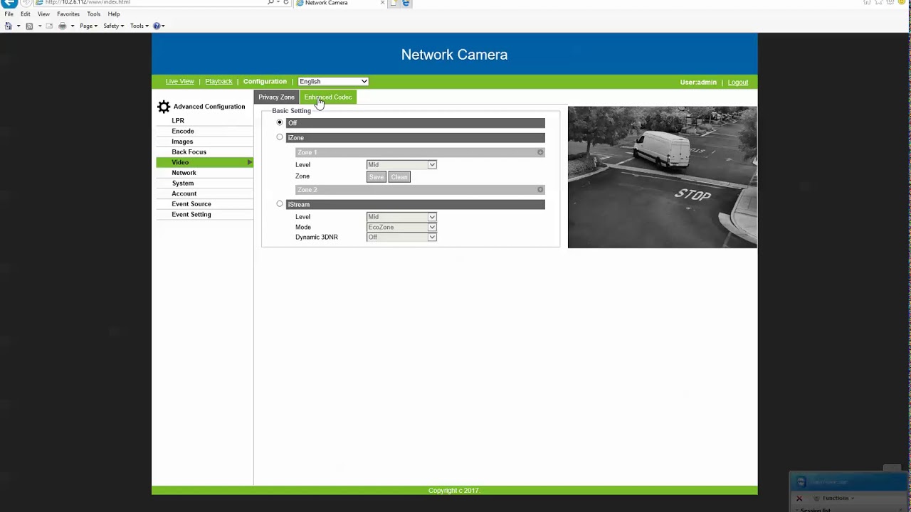This screenshot has width=911, height=512.
Task: Click the Zone 2 header bar
Action: (420, 190)
